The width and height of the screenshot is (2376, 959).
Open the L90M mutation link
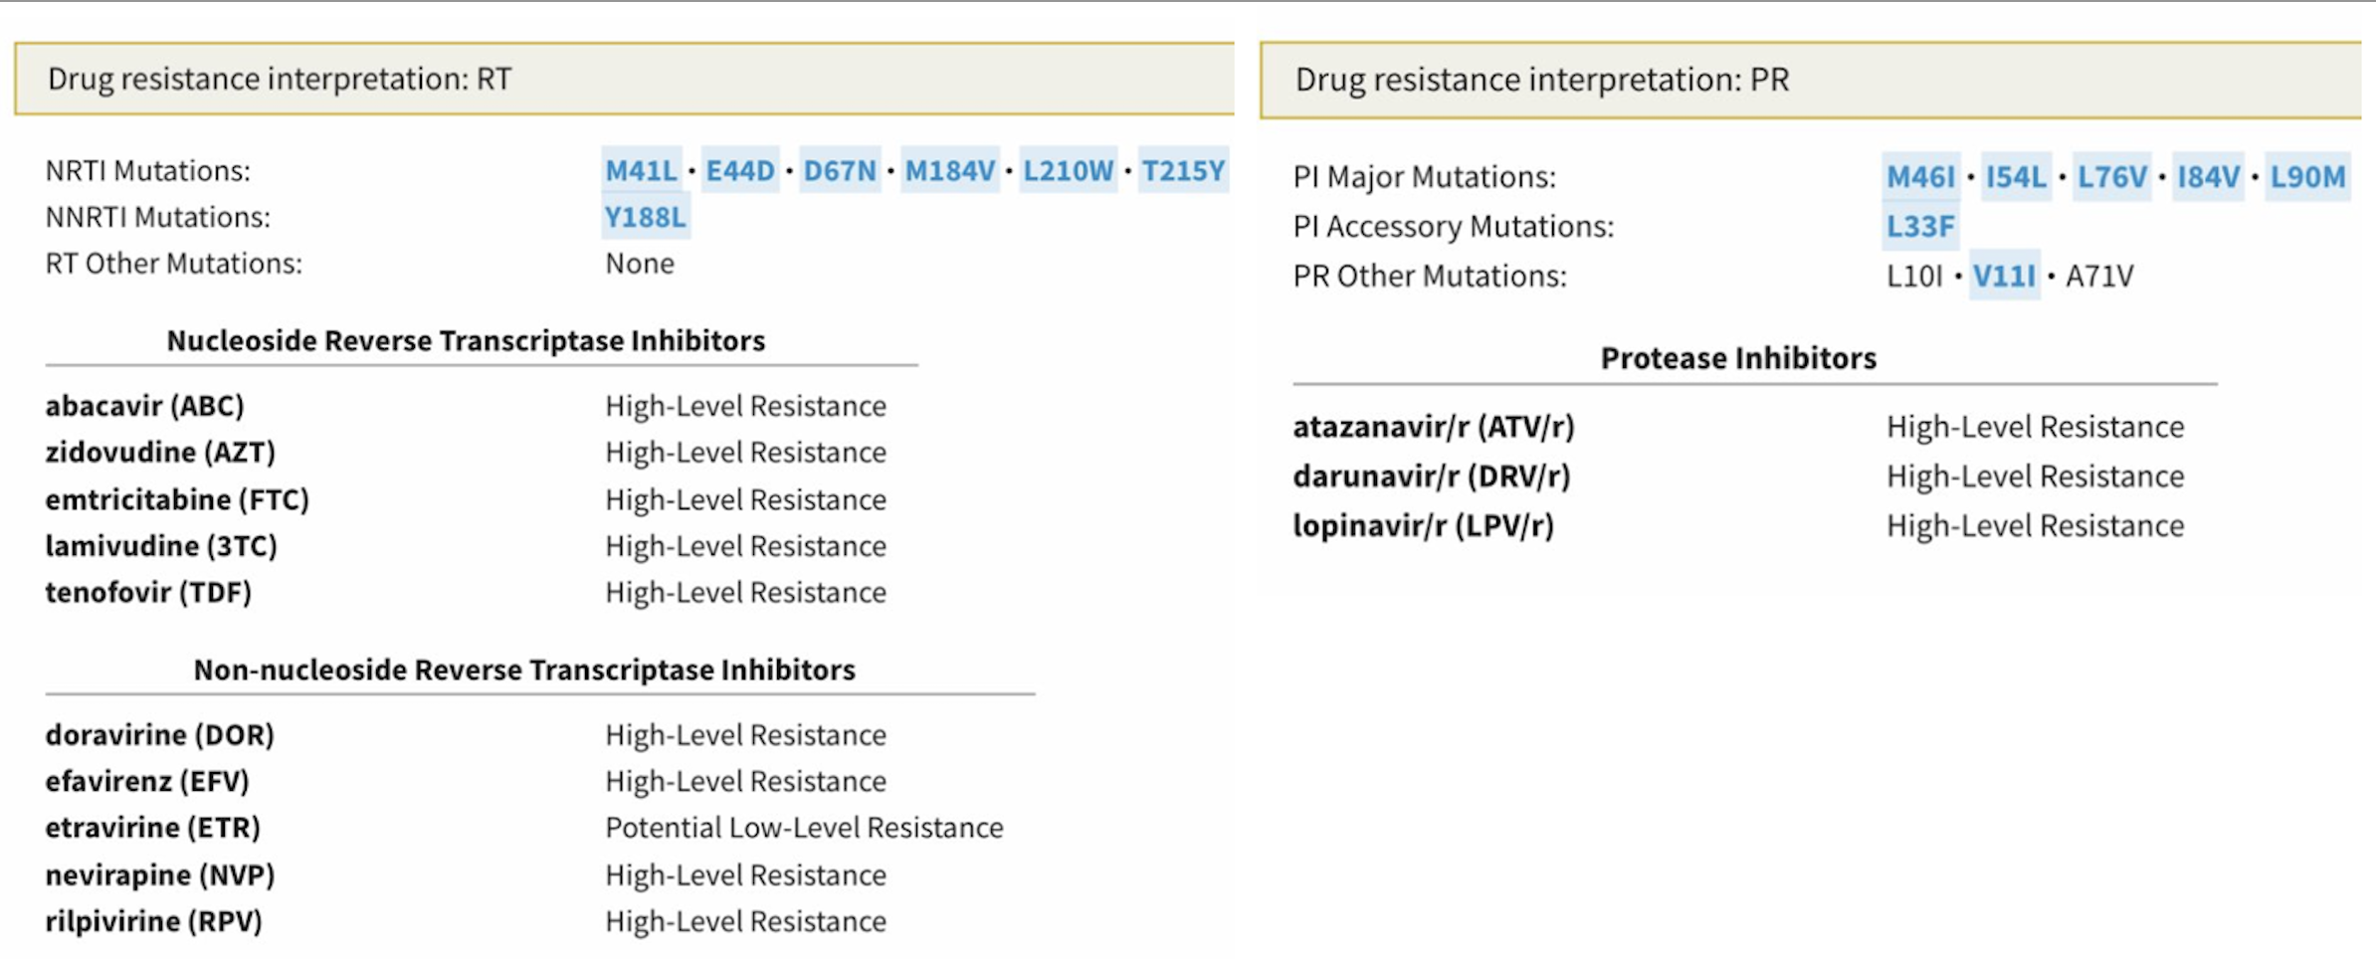pos(2307,177)
